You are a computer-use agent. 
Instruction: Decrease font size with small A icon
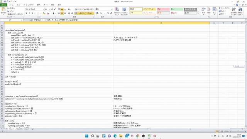[x=55, y=9]
